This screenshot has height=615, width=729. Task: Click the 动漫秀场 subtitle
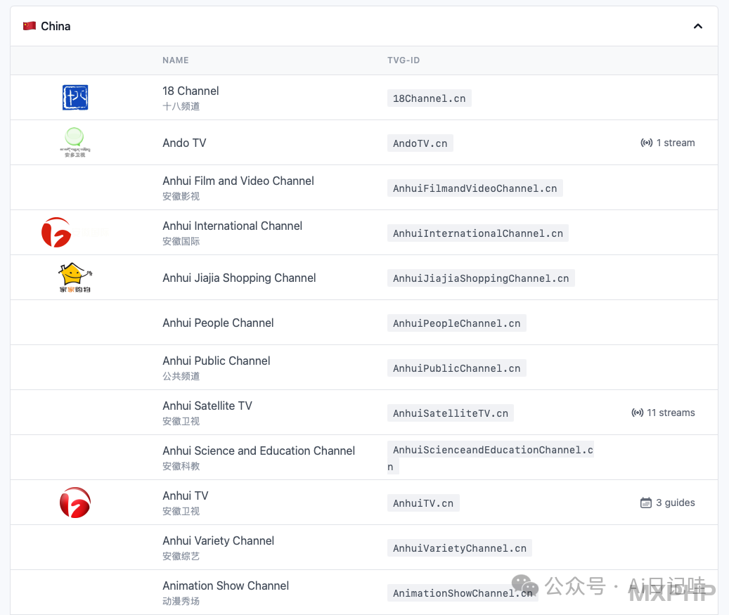(x=181, y=601)
